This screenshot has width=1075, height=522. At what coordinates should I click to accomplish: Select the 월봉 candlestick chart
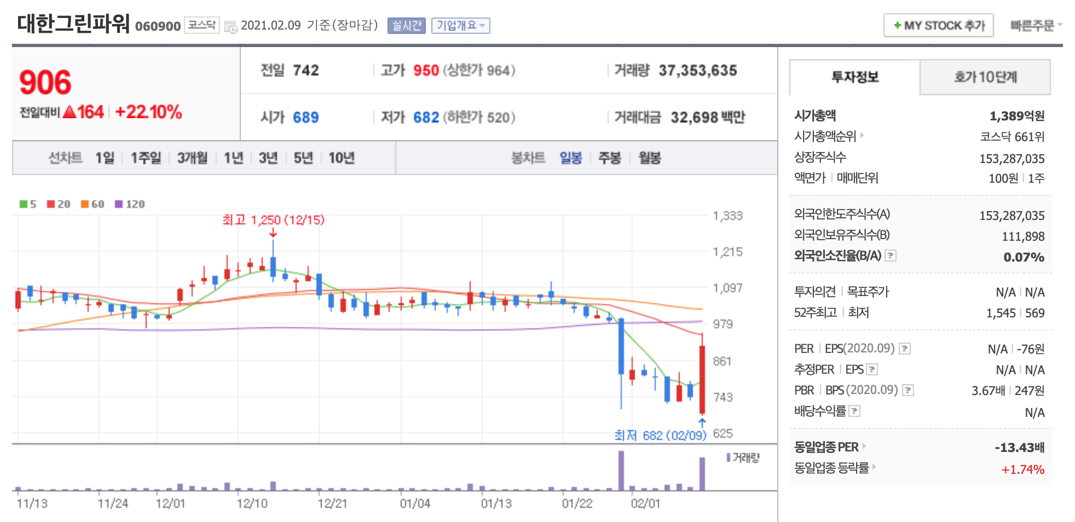[x=650, y=158]
